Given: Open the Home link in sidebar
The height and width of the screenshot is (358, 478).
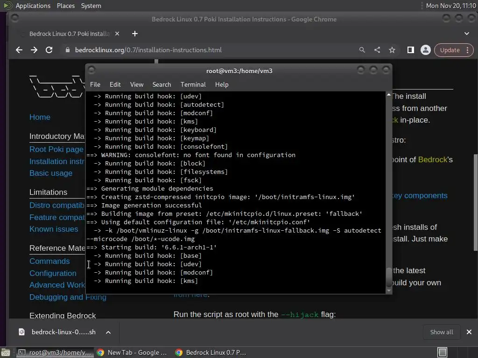Looking at the screenshot, I should point(40,117).
